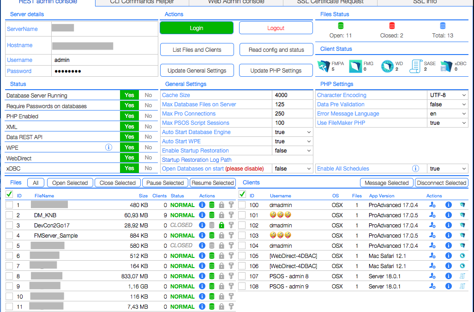Check the FMServer_Sample file checkbox

(9, 235)
